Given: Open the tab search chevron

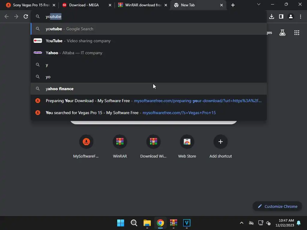Looking at the screenshot, I should [259, 4].
